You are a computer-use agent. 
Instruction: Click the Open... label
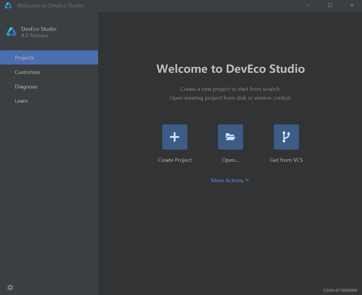[x=230, y=160]
